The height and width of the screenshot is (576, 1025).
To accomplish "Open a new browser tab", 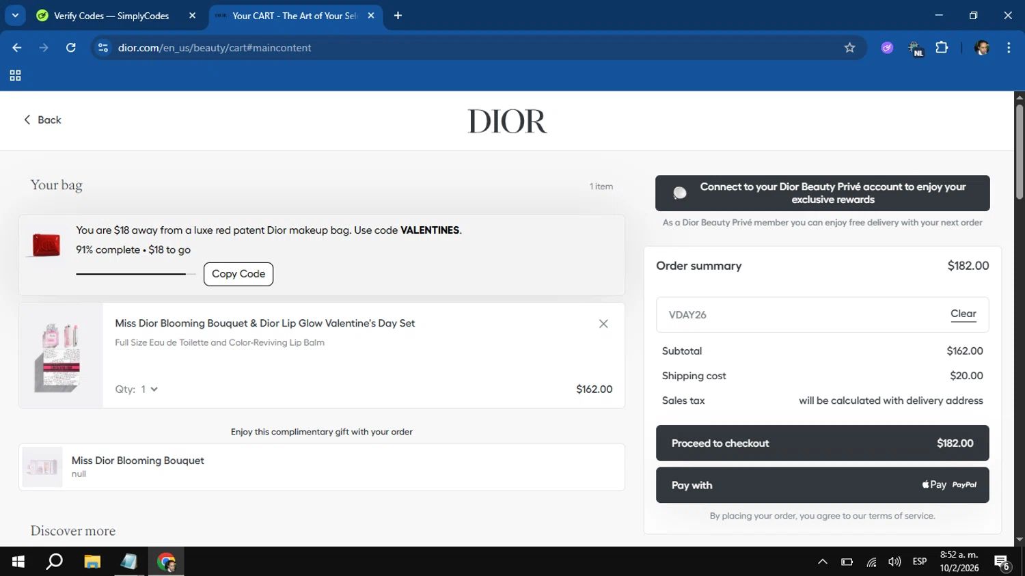I will pyautogui.click(x=398, y=16).
